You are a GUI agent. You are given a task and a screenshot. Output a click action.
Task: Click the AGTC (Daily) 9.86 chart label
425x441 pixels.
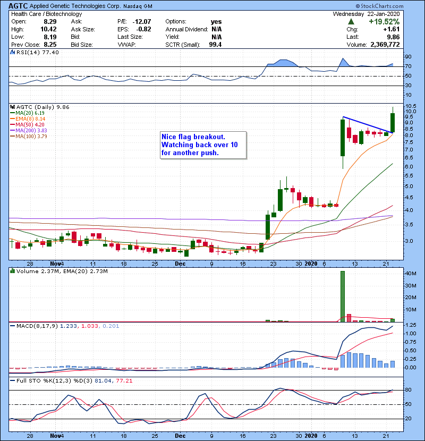pyautogui.click(x=42, y=107)
